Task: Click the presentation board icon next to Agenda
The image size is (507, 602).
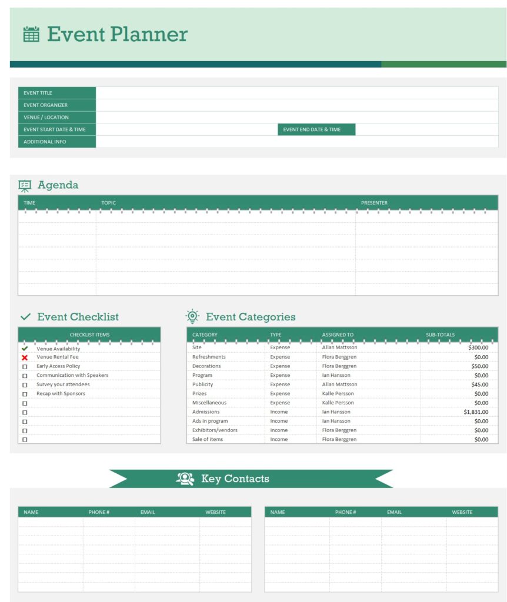Action: [25, 186]
